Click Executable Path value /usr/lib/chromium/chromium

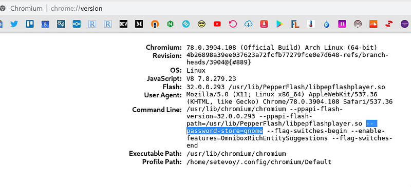(236, 154)
